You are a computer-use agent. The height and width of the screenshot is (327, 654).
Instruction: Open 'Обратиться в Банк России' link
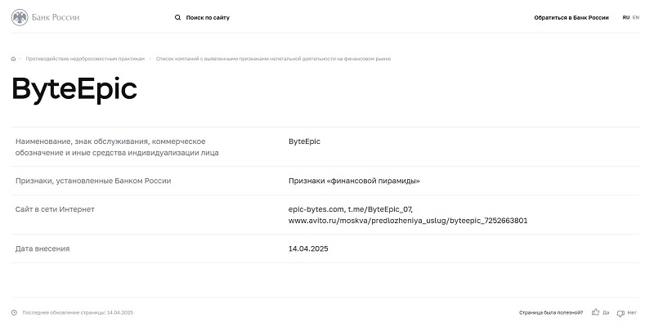point(571,17)
